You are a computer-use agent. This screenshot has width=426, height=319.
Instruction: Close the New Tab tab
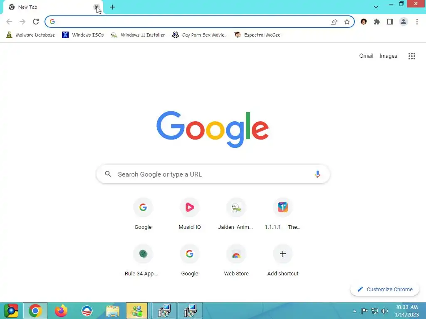[97, 7]
